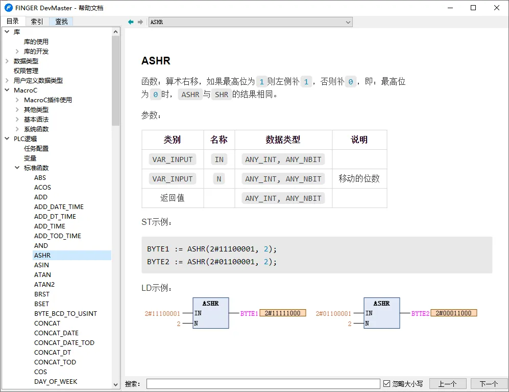Image resolution: width=509 pixels, height=392 pixels.
Task: Expand the 基本语法 node
Action: point(17,119)
